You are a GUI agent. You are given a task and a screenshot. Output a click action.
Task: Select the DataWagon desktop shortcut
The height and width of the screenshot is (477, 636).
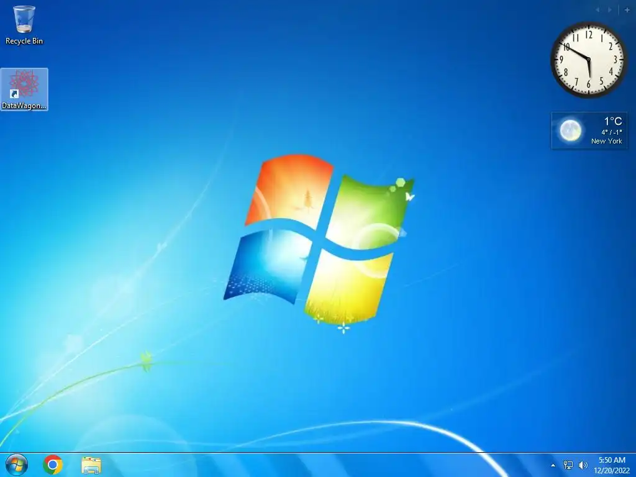24,89
